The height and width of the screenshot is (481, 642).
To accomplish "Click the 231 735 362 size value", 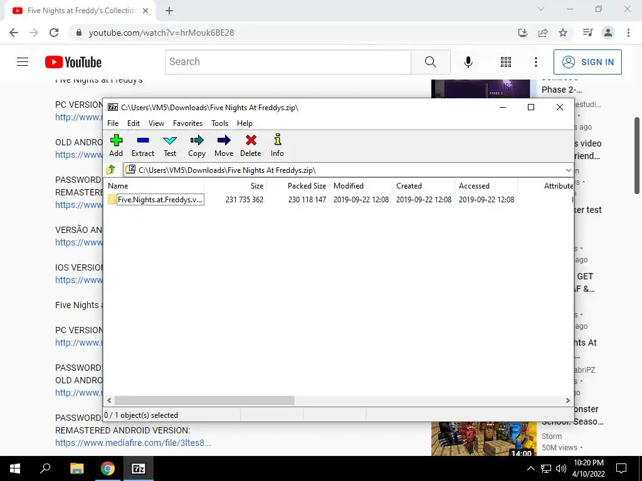I will coord(245,200).
